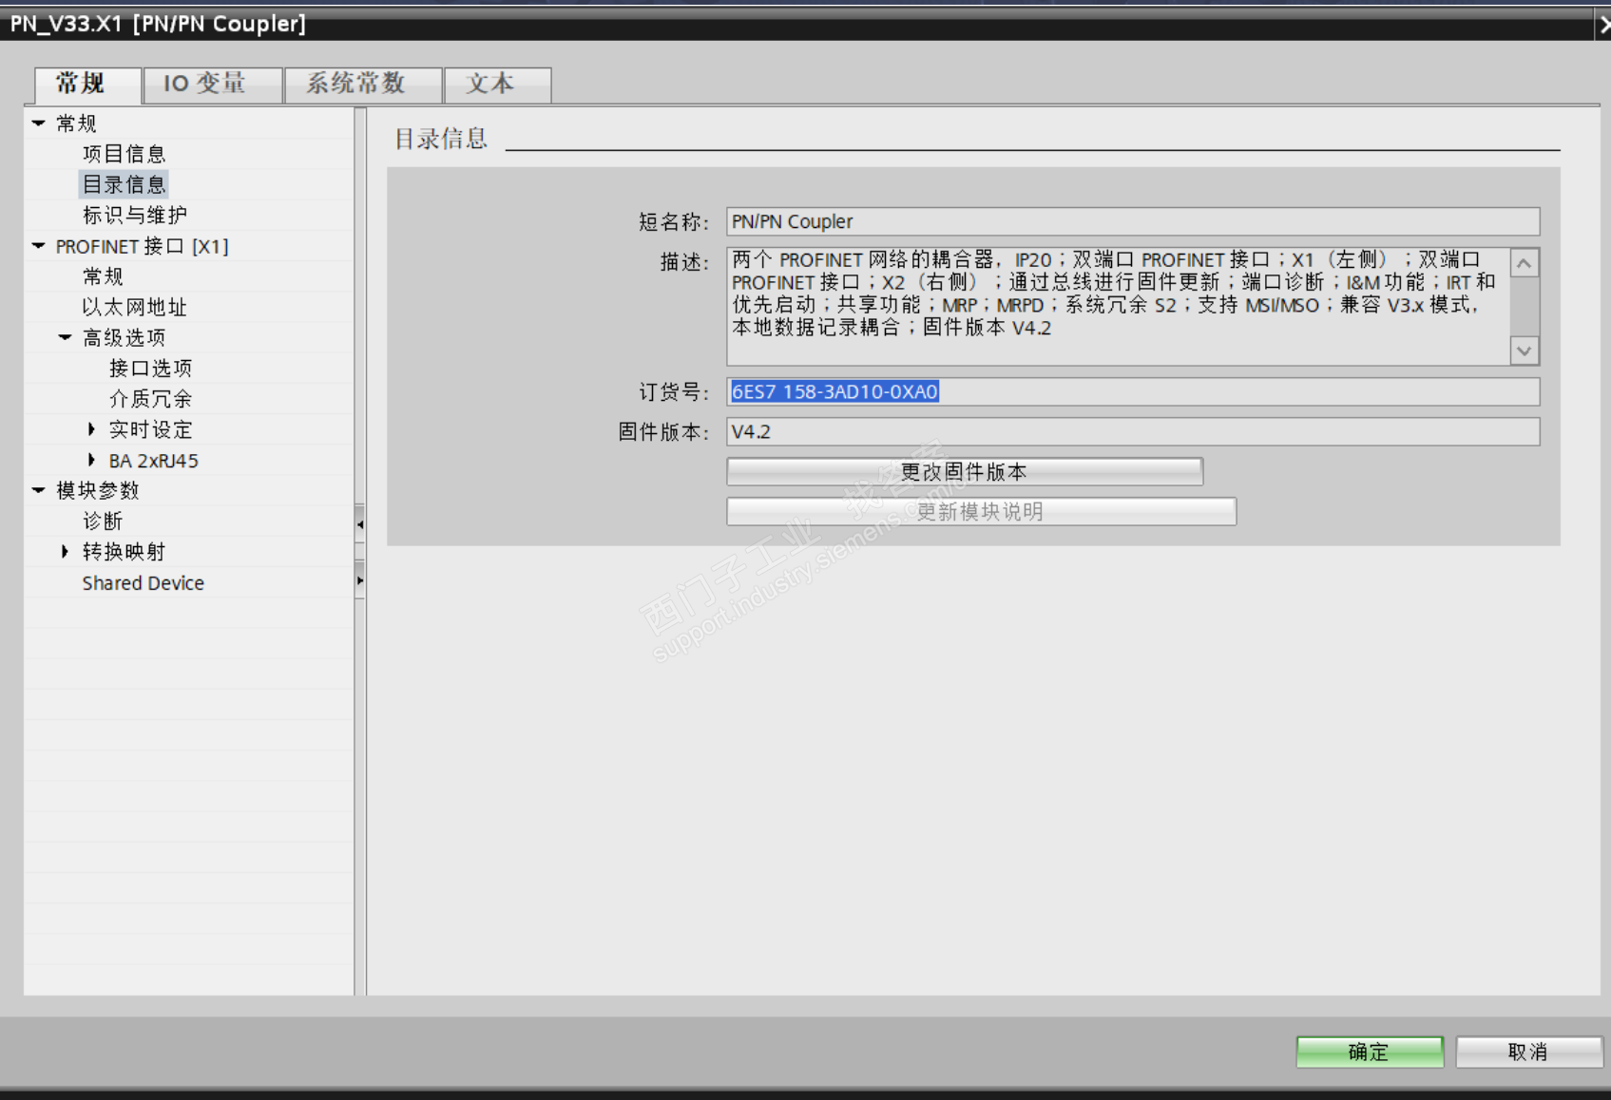Collapse the 高级选项 tree node
Image resolution: width=1611 pixels, height=1100 pixels.
[x=66, y=337]
